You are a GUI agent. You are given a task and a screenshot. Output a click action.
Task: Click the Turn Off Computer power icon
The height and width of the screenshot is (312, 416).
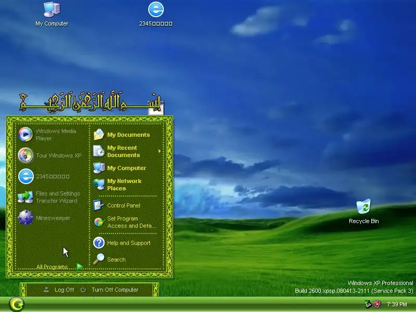coord(83,290)
